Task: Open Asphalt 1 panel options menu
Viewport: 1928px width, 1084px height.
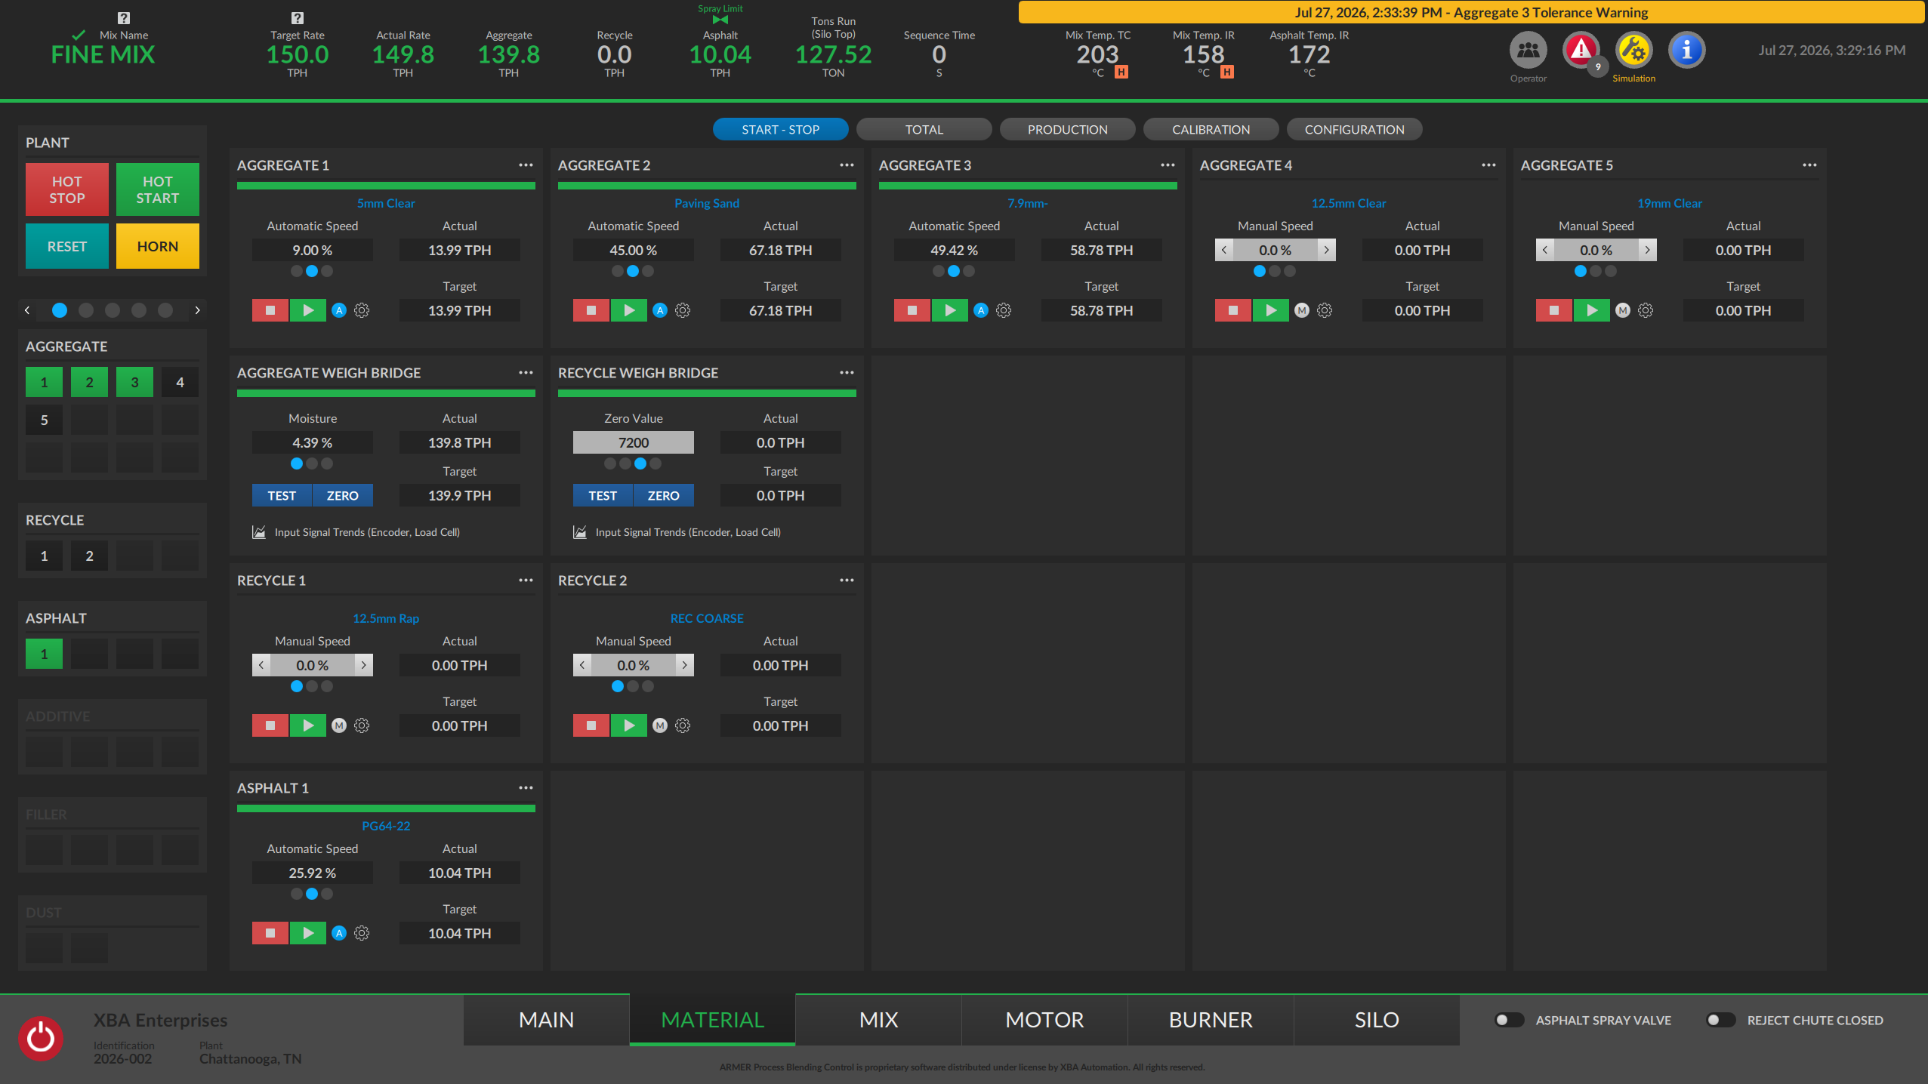Action: pyautogui.click(x=526, y=787)
